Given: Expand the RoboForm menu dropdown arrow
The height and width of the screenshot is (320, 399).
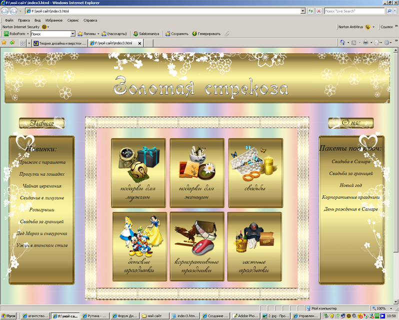Looking at the screenshot, I should [27, 34].
